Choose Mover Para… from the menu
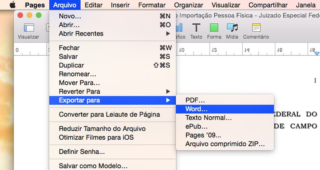Screen dimensions: 320x170 click(112, 83)
